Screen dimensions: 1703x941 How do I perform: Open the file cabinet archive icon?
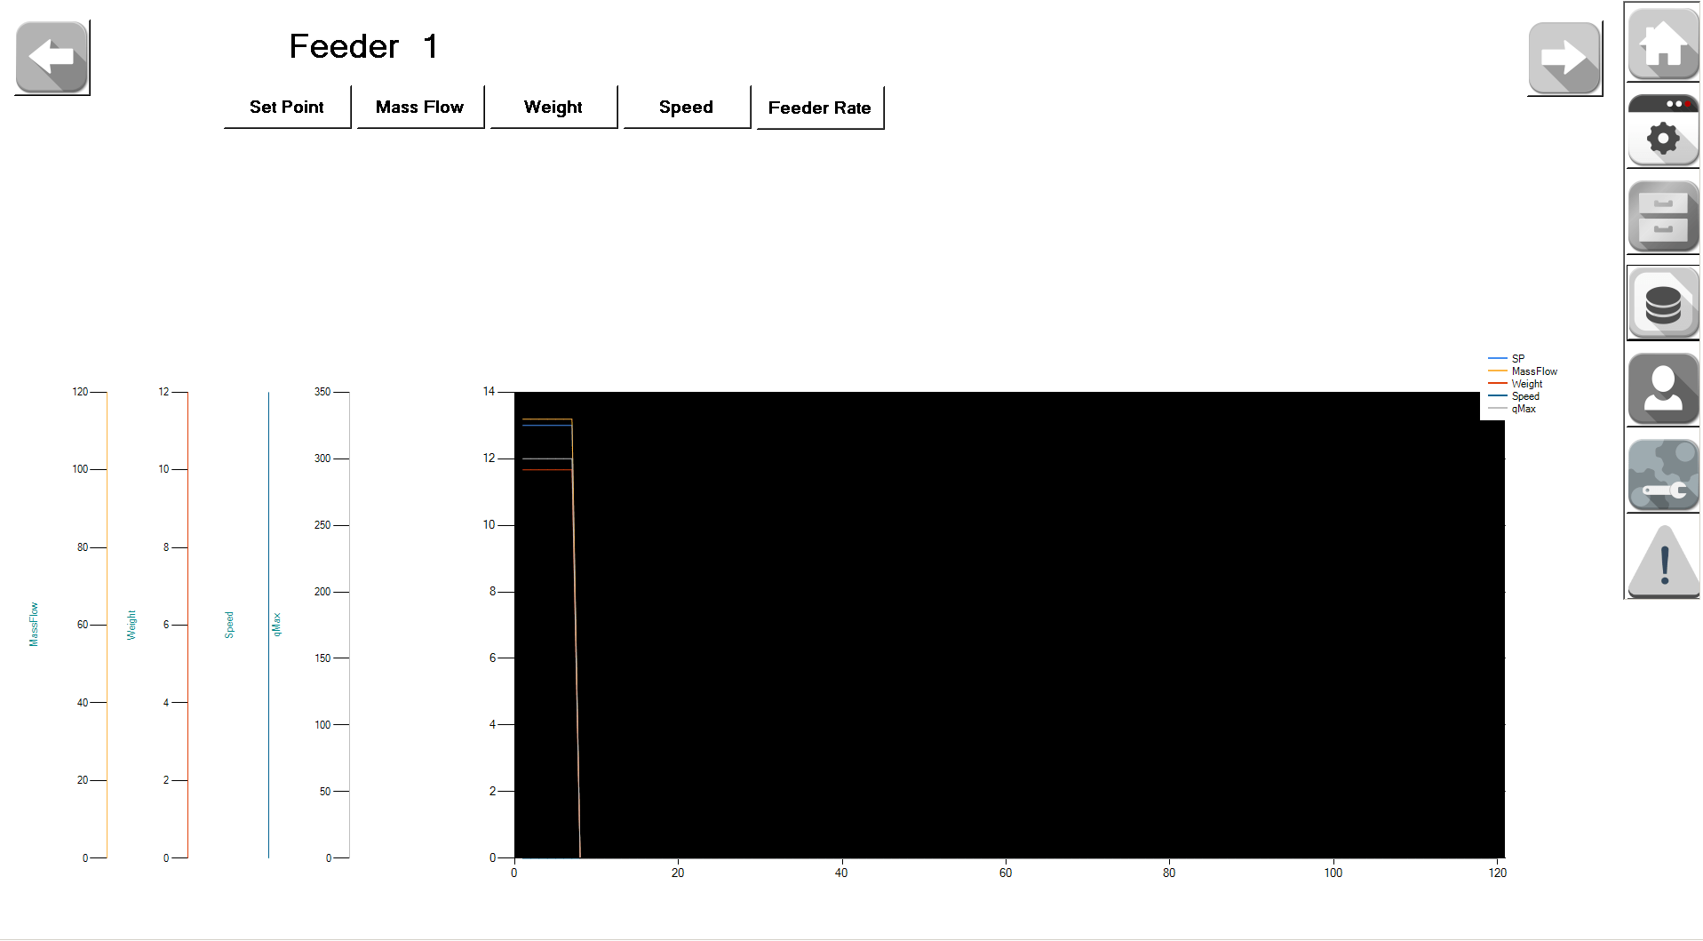(1662, 218)
